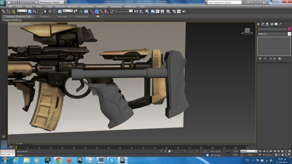Image resolution: width=292 pixels, height=164 pixels.
Task: Toggle the Selection Lock padlock icon
Action: coord(165,151)
